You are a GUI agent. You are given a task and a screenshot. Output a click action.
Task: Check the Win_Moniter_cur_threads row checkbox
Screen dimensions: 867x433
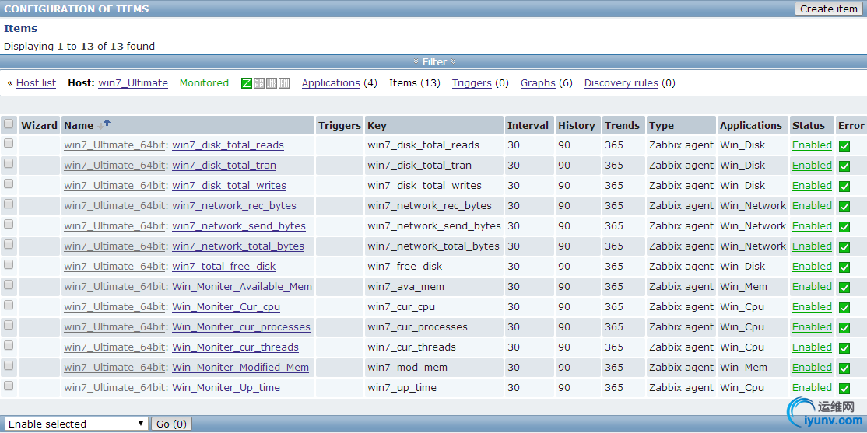[9, 345]
